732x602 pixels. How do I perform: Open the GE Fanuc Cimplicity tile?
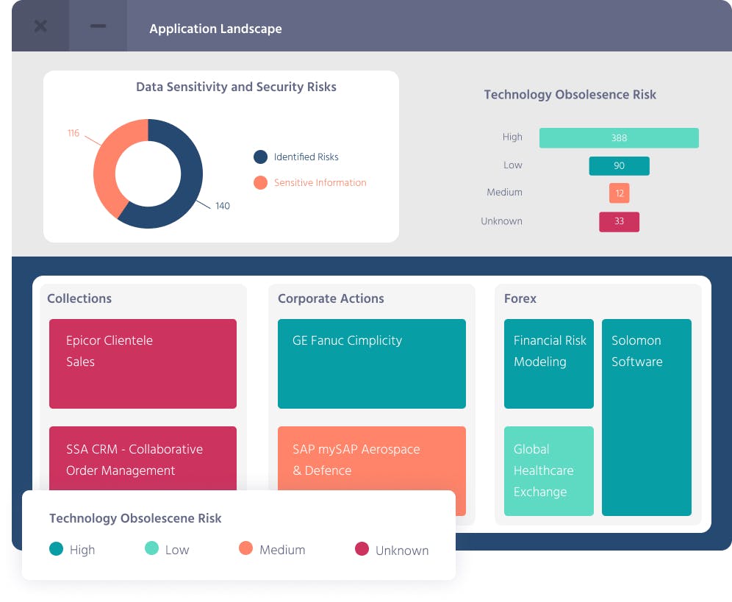(372, 364)
